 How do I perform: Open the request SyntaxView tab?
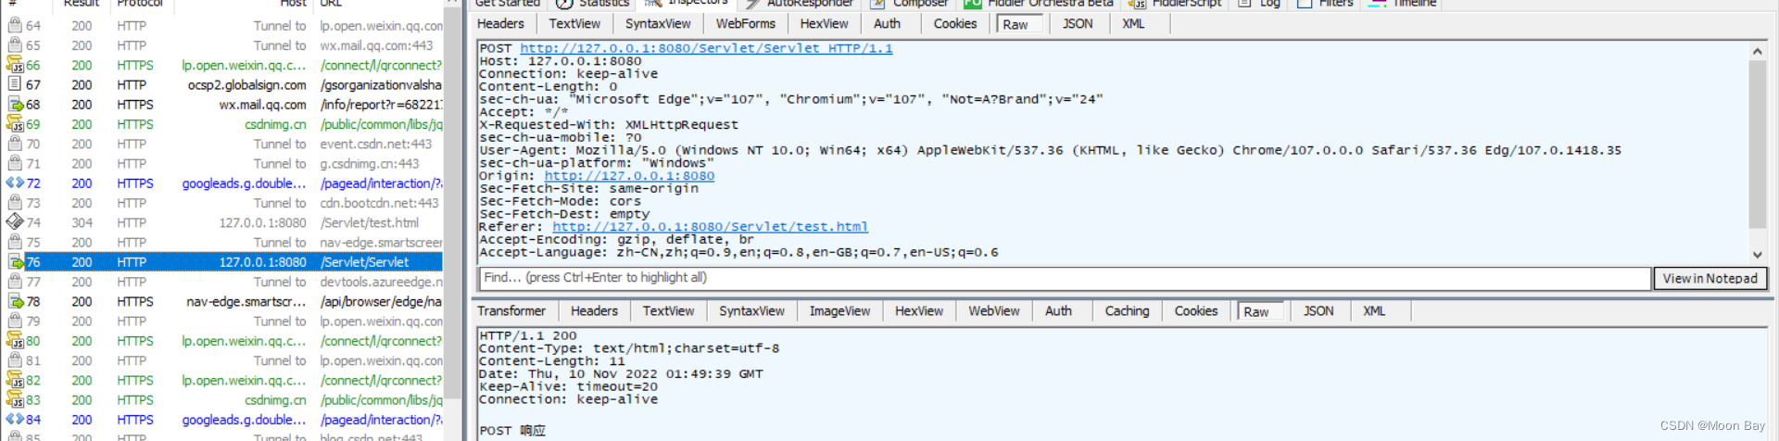pos(658,24)
